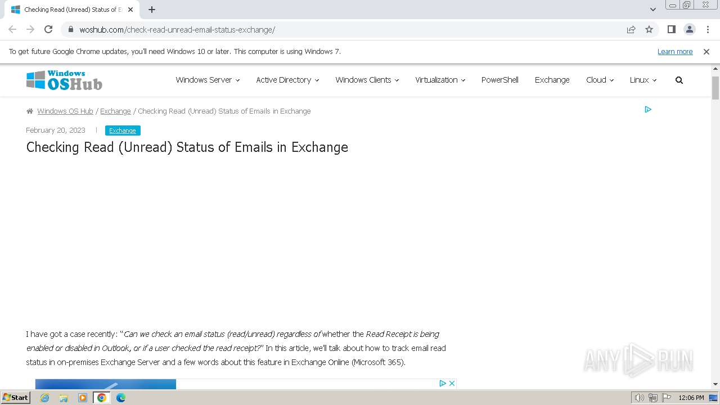Open the Exchange menu item
720x405 pixels.
point(552,80)
